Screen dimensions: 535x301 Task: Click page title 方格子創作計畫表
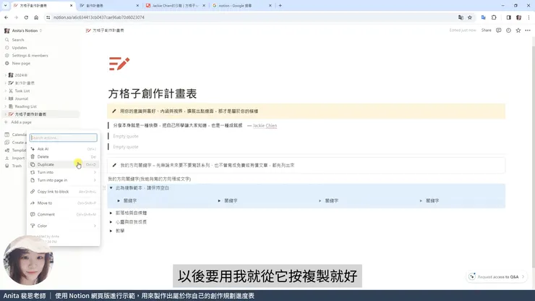[153, 93]
